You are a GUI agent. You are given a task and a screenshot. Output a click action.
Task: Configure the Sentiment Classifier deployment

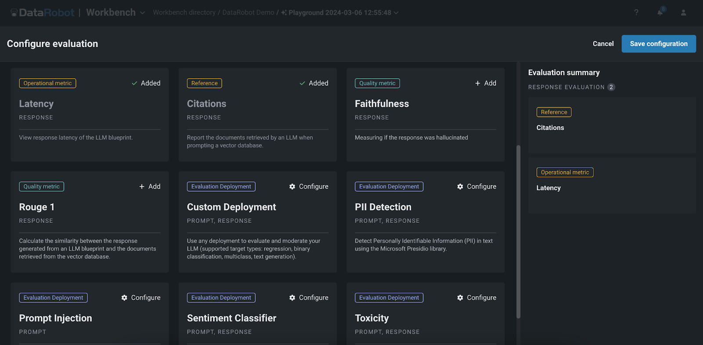click(309, 298)
